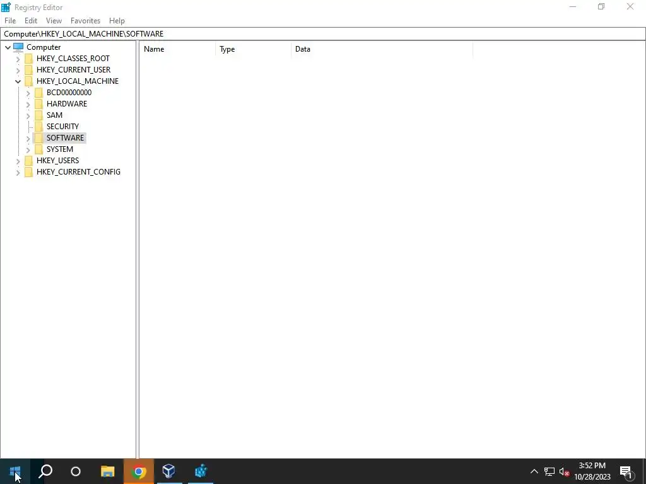Collapse the HKEY_LOCAL_MACHINE key
The height and width of the screenshot is (484, 646).
coord(18,81)
